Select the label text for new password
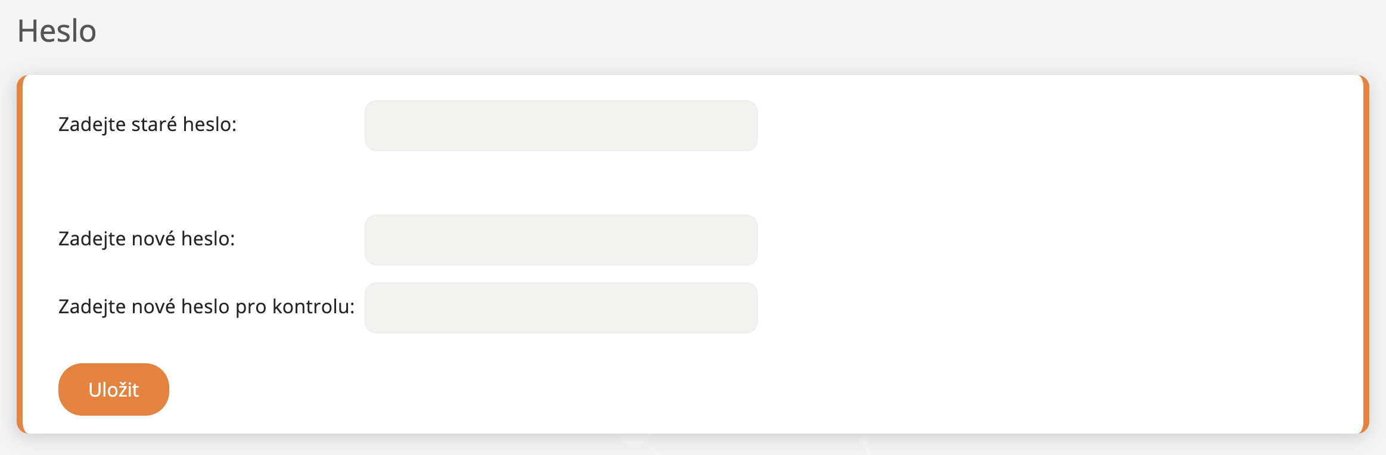Image resolution: width=1386 pixels, height=455 pixels. click(x=147, y=239)
